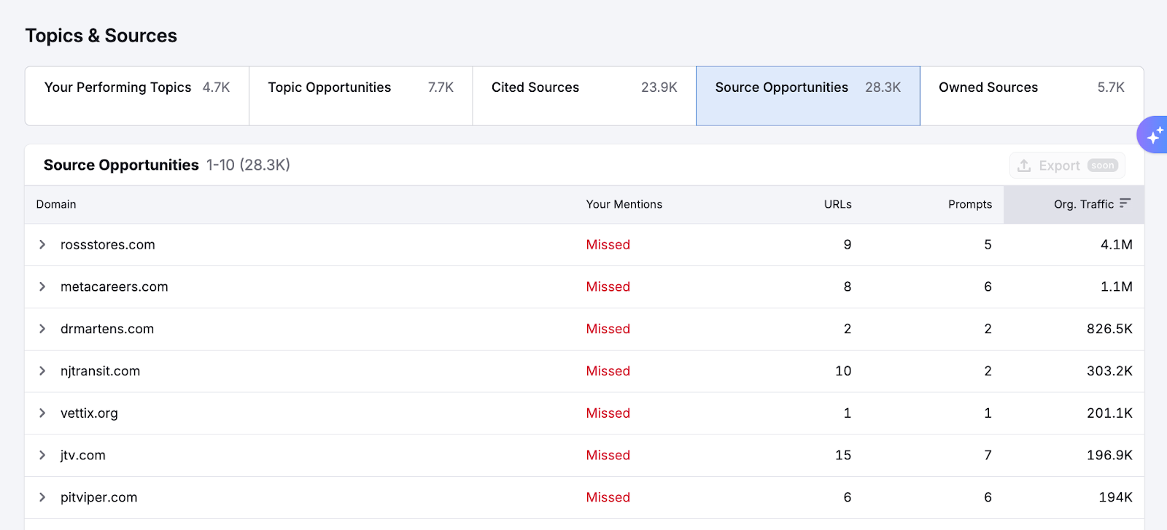The width and height of the screenshot is (1167, 530).
Task: Expand the rossstores.com row
Action: (42, 245)
